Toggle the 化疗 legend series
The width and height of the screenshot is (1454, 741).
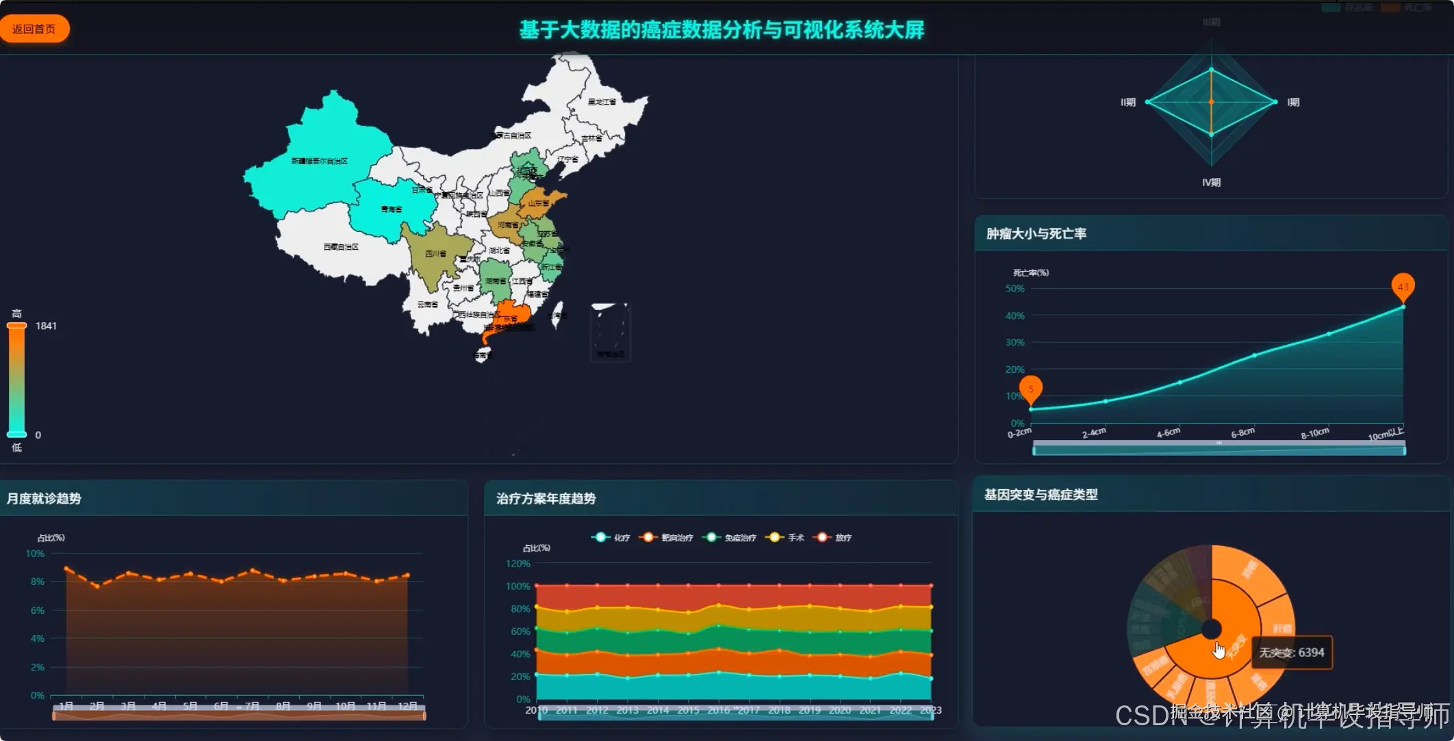(611, 537)
